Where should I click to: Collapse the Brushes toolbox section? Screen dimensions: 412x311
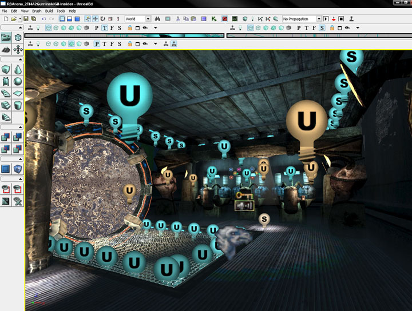click(x=20, y=59)
